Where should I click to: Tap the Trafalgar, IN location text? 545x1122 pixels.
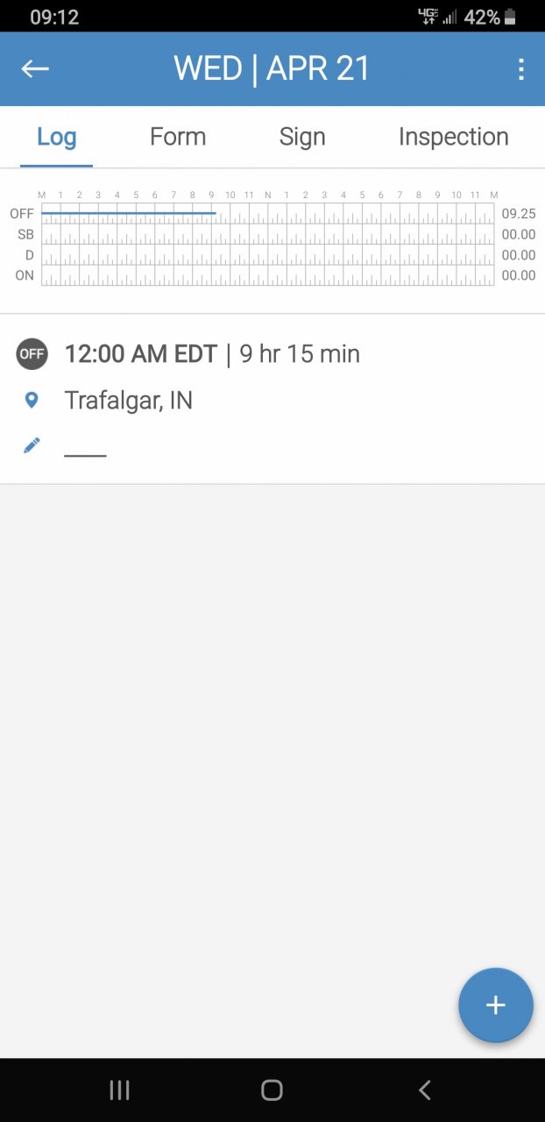(x=129, y=401)
